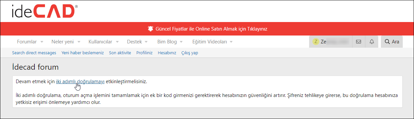Expand the Neler yeni dropdown arrow
Screen dimensions: 414x119
coord(79,42)
